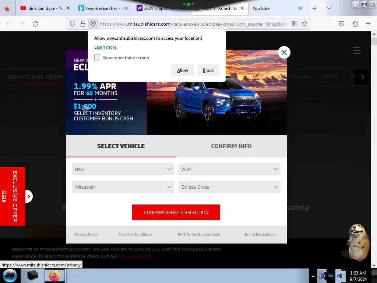Go forward using the forward arrow
The width and height of the screenshot is (377, 283).
tap(22, 24)
